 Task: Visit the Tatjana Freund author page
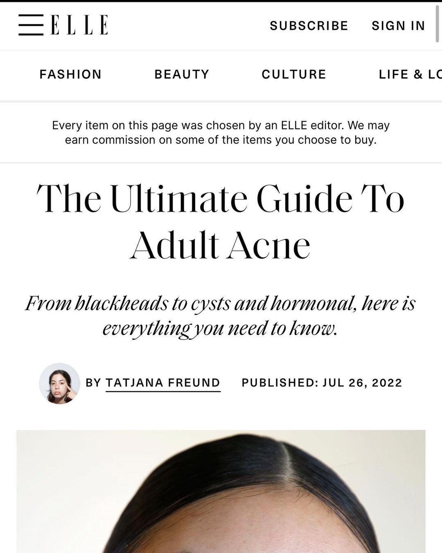pos(163,383)
